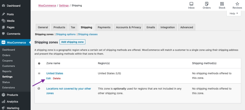Click the Products box icon in sidebar
Viewport: 245px width, 110px height.
(3, 95)
